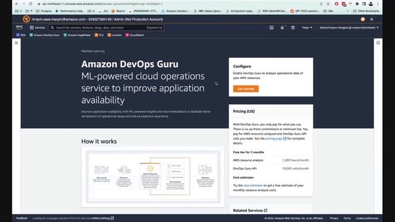Viewport: 395px width, 222px height.
Task: Open the Immigration support bookmark
Action: (x=240, y=11)
